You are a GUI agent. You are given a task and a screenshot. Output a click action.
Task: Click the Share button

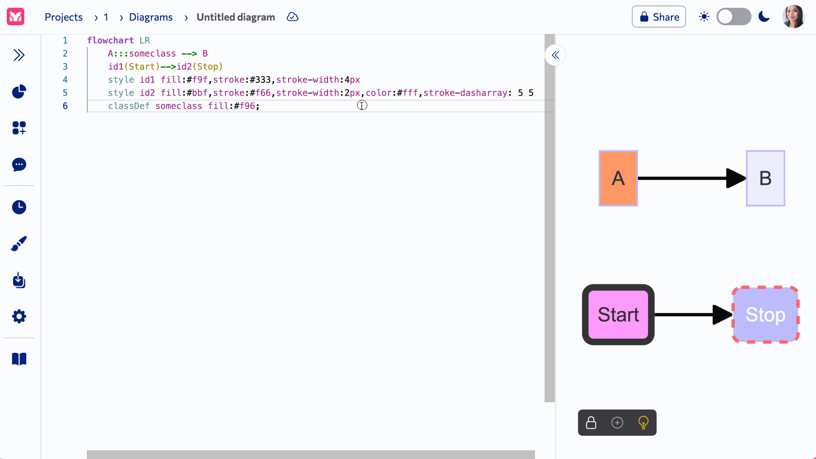(658, 16)
